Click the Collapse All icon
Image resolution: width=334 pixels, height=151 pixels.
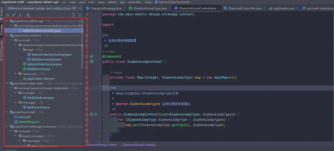(80, 15)
